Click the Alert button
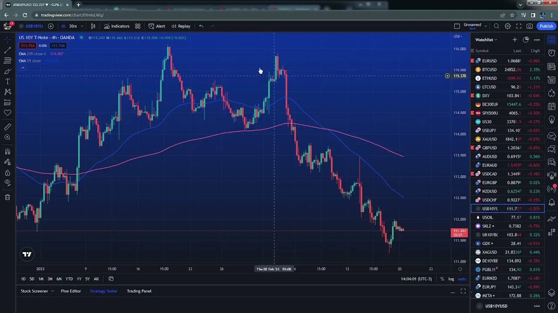Screen dimensions: 558x313 click(157, 26)
